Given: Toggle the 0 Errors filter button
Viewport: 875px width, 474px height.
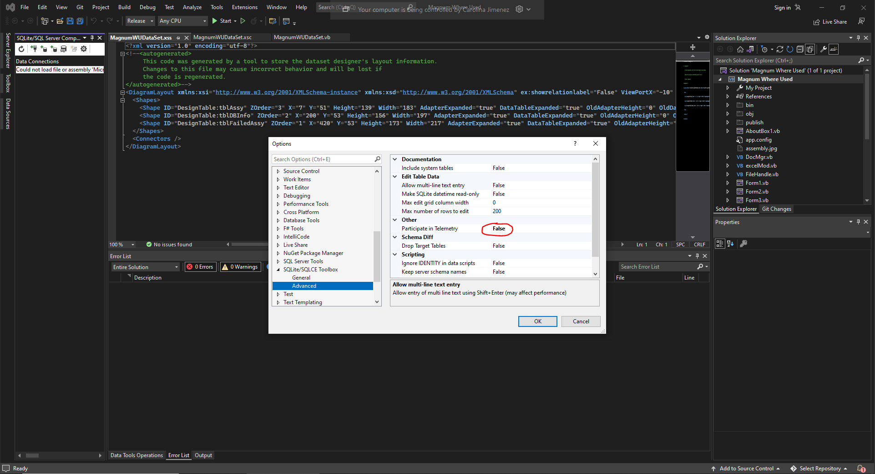Looking at the screenshot, I should 200,266.
